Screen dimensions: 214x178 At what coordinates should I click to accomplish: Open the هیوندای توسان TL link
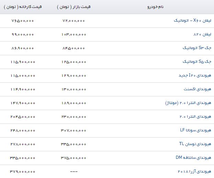coord(195,144)
